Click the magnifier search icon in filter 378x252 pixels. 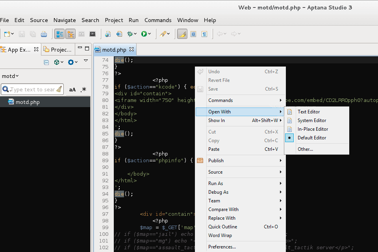coord(5,89)
